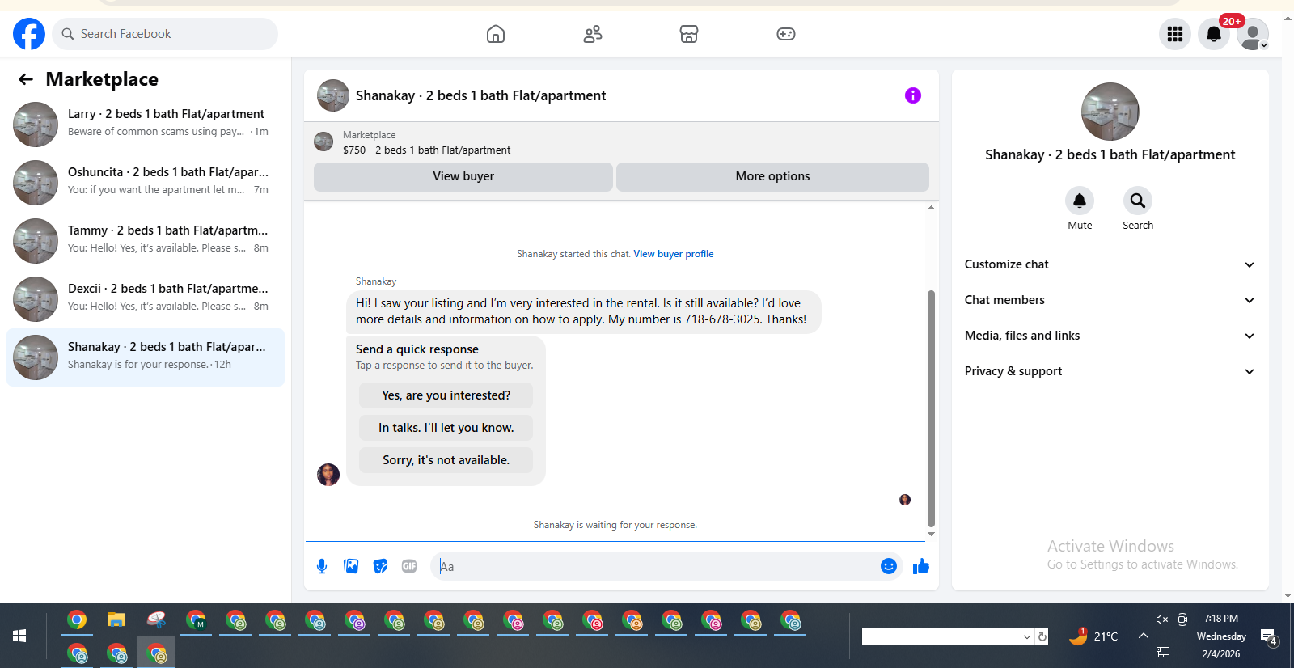Show hidden system tray icons chevron
1294x668 pixels.
tap(1144, 636)
